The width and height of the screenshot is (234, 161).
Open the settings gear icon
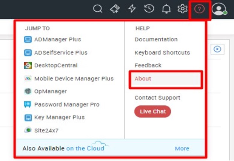[182, 9]
